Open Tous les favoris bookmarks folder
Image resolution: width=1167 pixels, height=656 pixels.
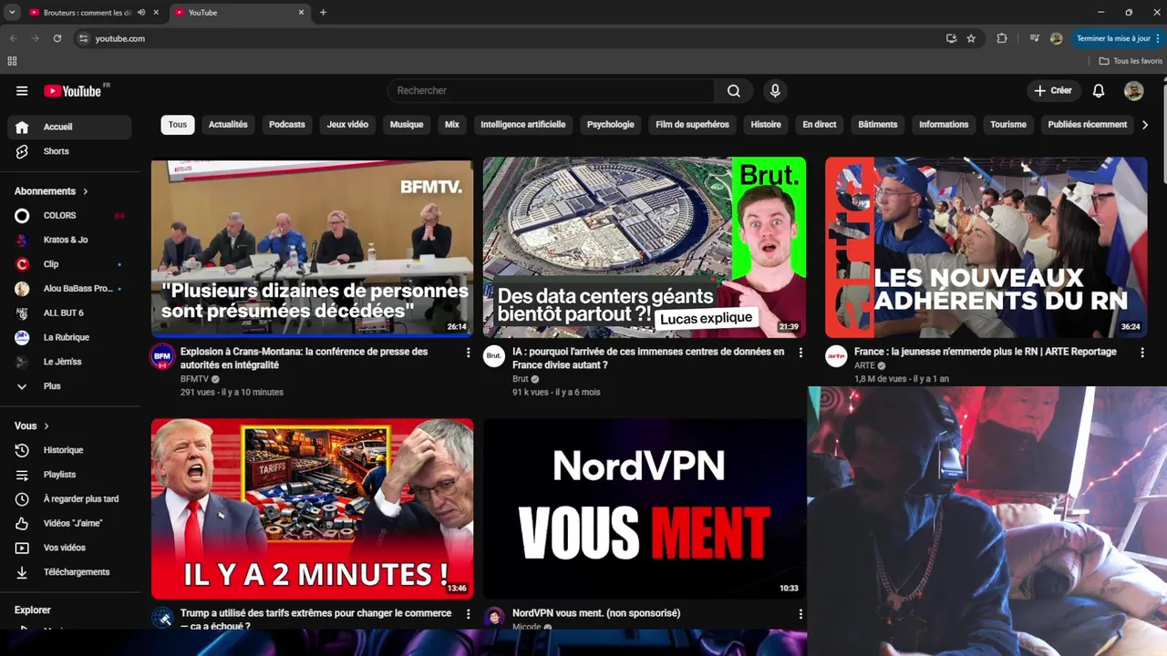[x=1131, y=61]
